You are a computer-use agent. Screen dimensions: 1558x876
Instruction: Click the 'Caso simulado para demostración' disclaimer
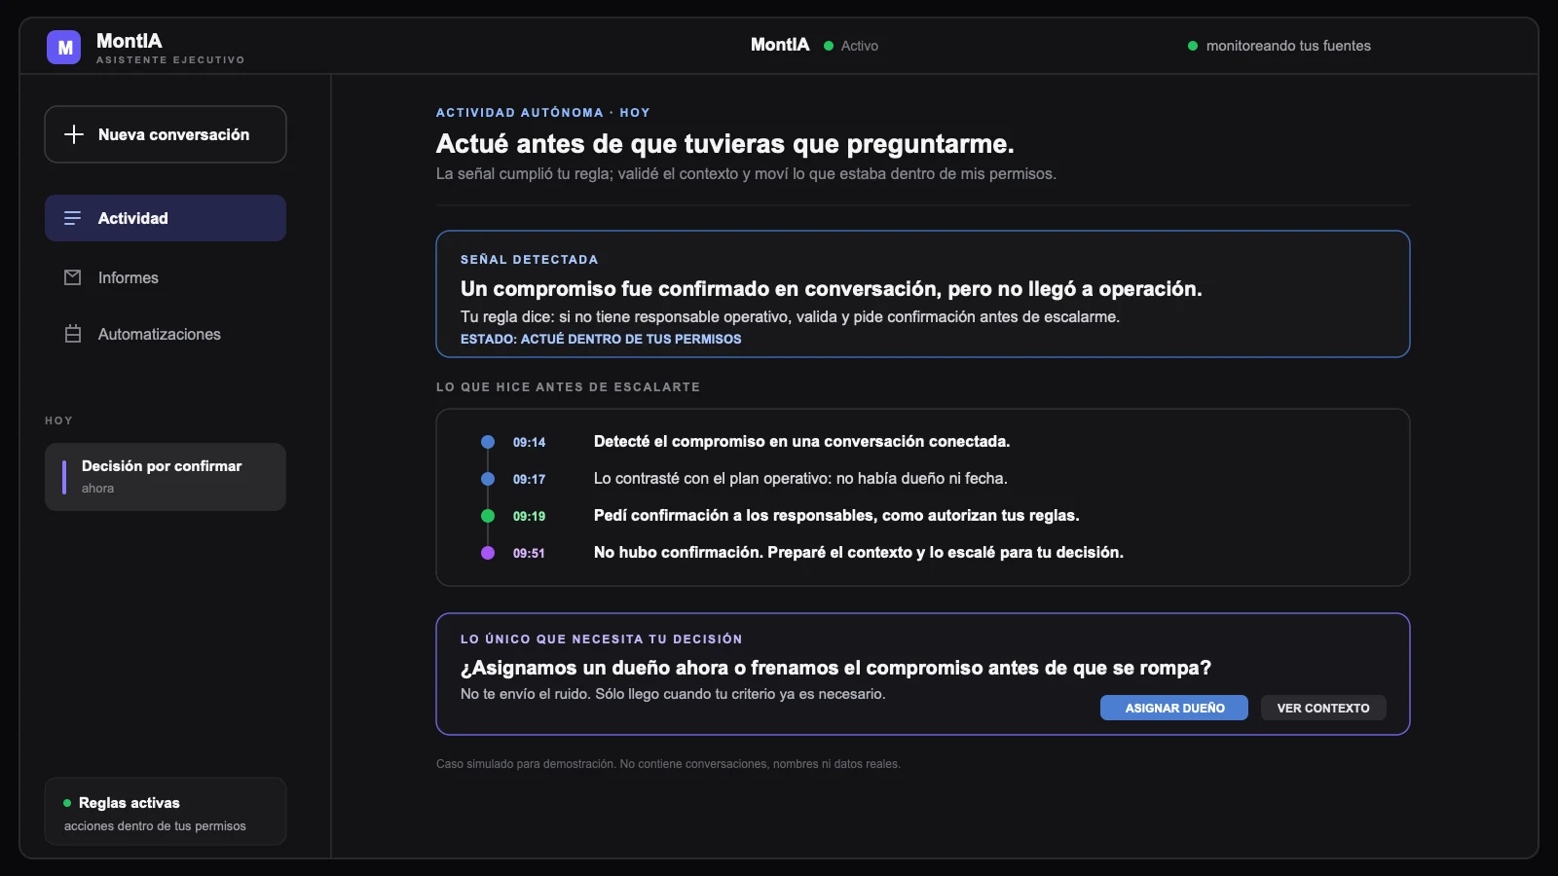[x=668, y=764]
